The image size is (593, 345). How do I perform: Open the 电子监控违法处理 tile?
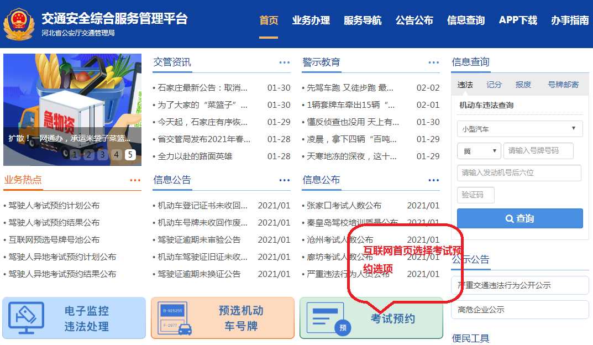coord(74,318)
